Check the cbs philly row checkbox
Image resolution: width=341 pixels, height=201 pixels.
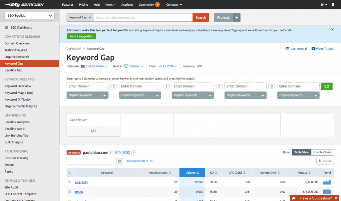click(70, 182)
